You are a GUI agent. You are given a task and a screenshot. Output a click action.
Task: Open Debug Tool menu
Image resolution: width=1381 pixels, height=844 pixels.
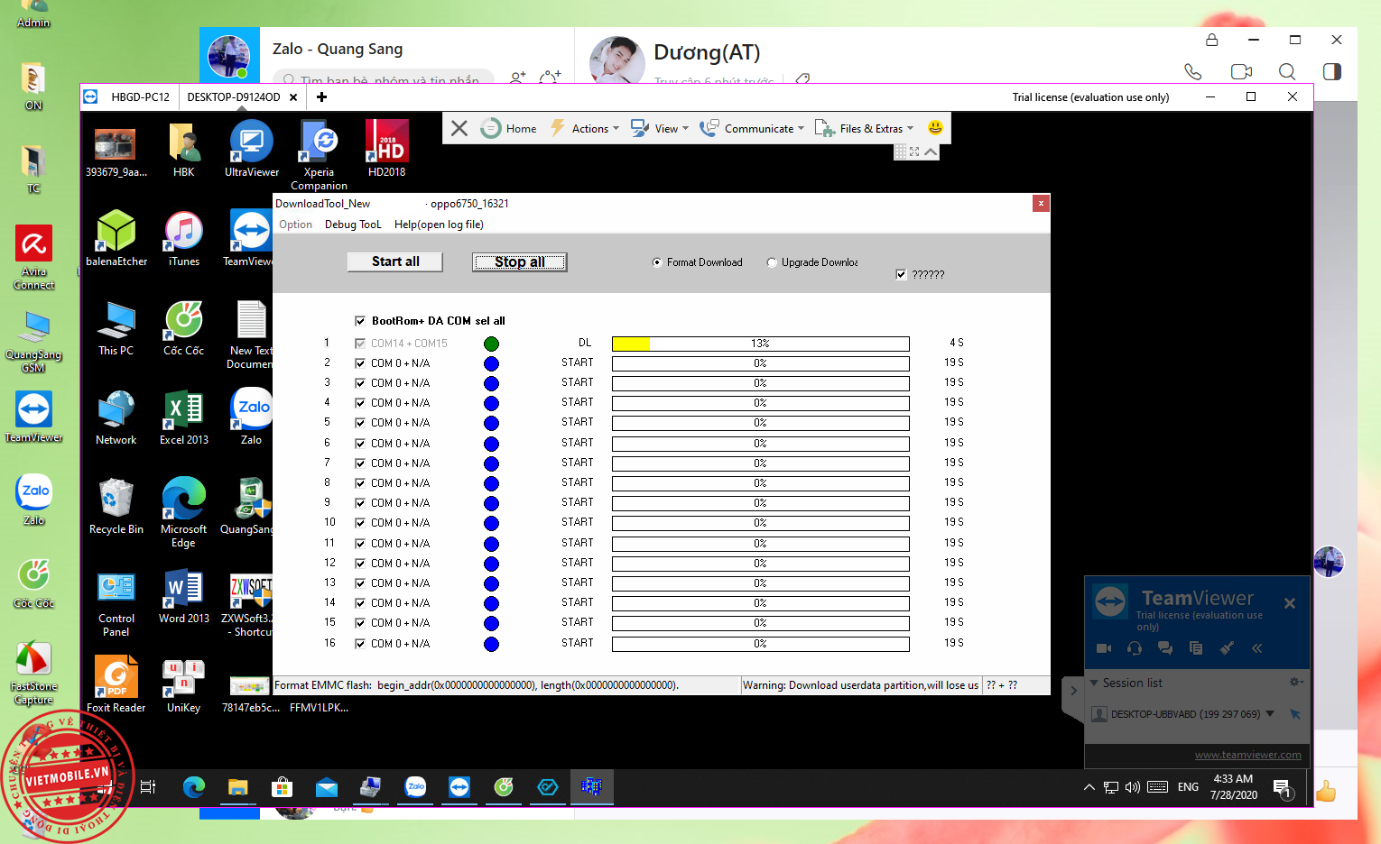coord(353,225)
